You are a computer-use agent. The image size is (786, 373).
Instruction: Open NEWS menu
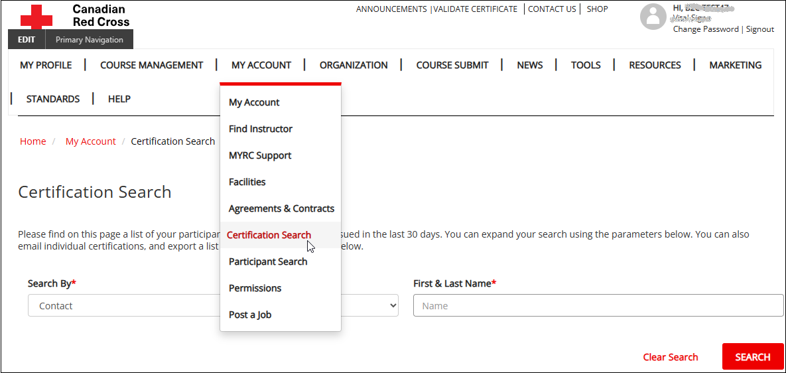pyautogui.click(x=530, y=65)
